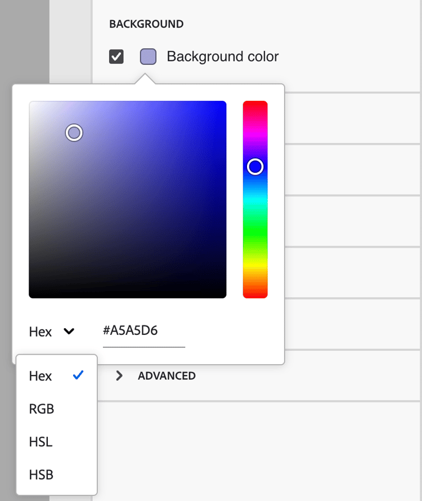Click the lavender Background color swatch

[x=148, y=57]
